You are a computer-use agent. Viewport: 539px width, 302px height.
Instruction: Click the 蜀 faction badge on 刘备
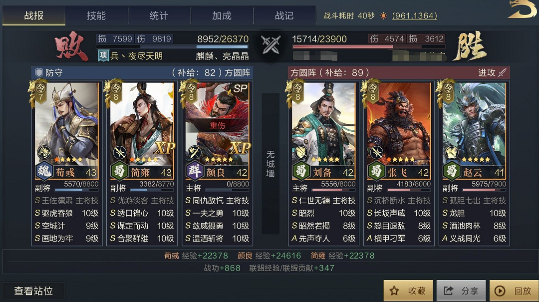(301, 171)
